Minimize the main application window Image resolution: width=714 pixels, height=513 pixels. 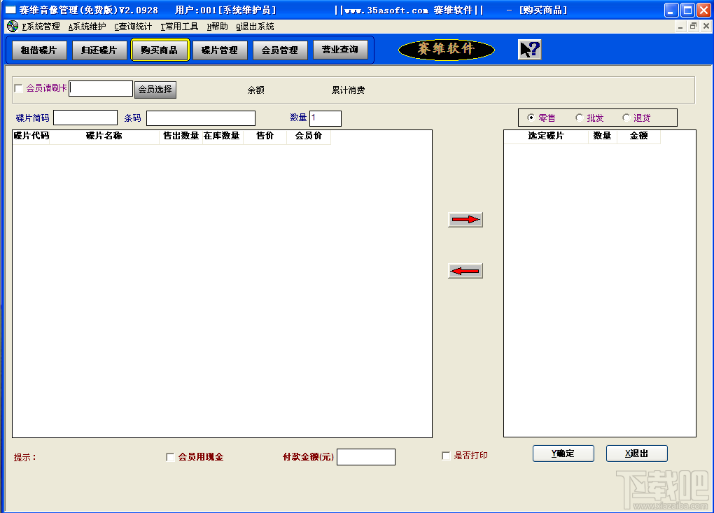tap(671, 10)
